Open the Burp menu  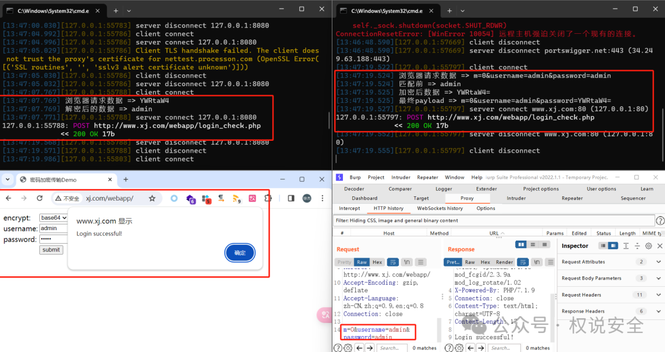point(355,177)
